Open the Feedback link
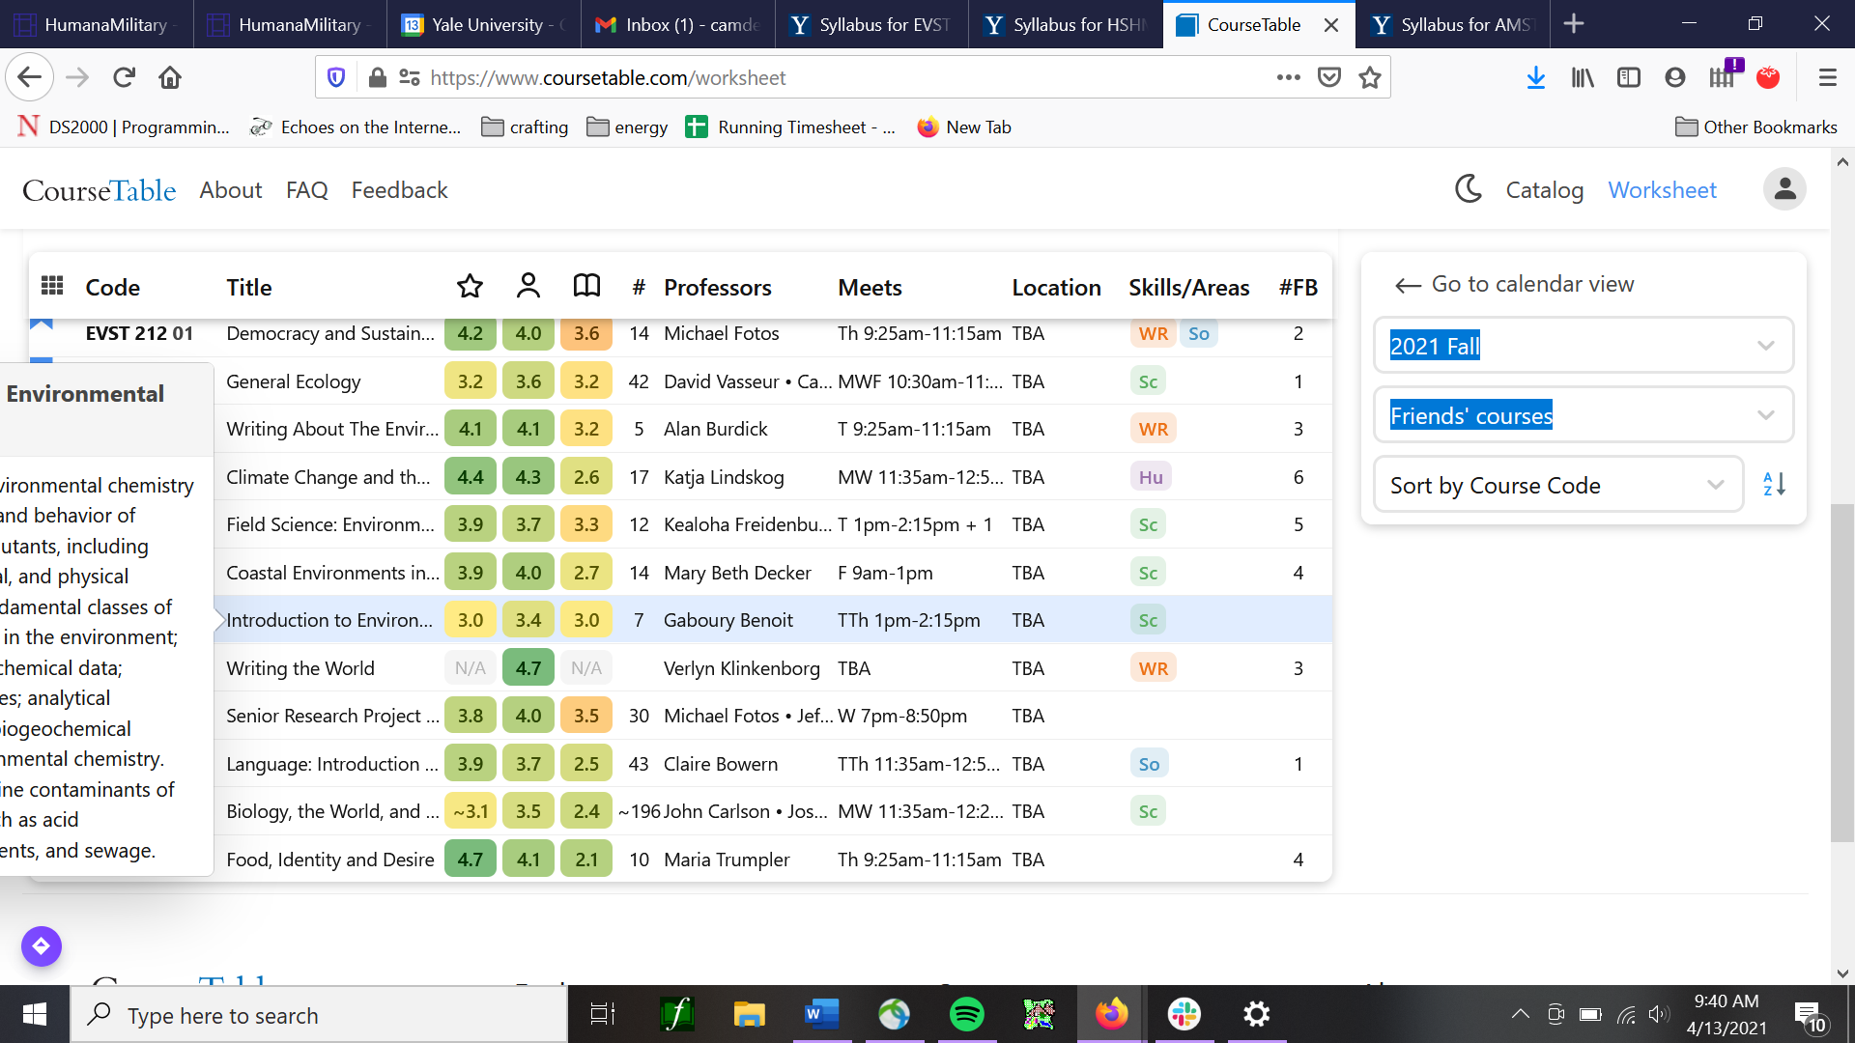The image size is (1855, 1043). (399, 190)
